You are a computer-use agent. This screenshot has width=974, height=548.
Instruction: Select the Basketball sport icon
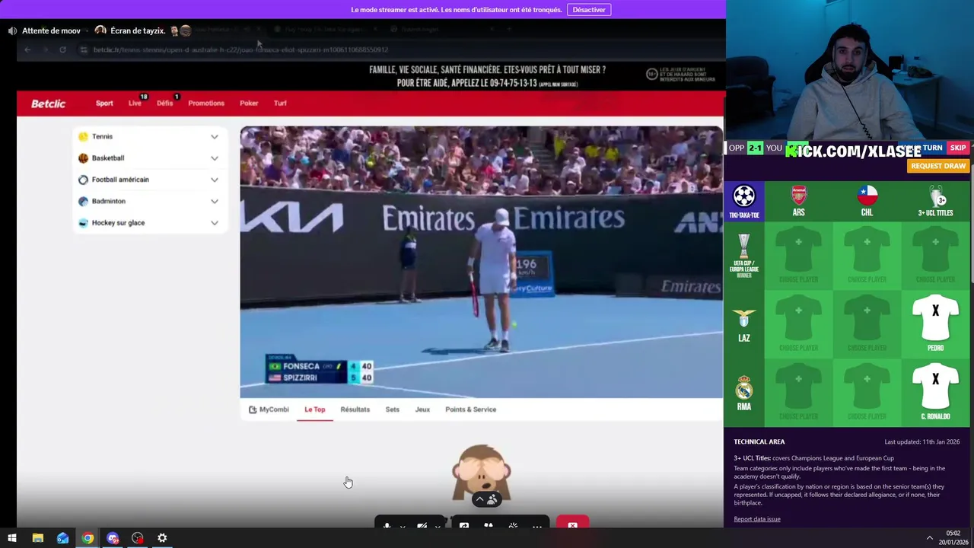[83, 158]
